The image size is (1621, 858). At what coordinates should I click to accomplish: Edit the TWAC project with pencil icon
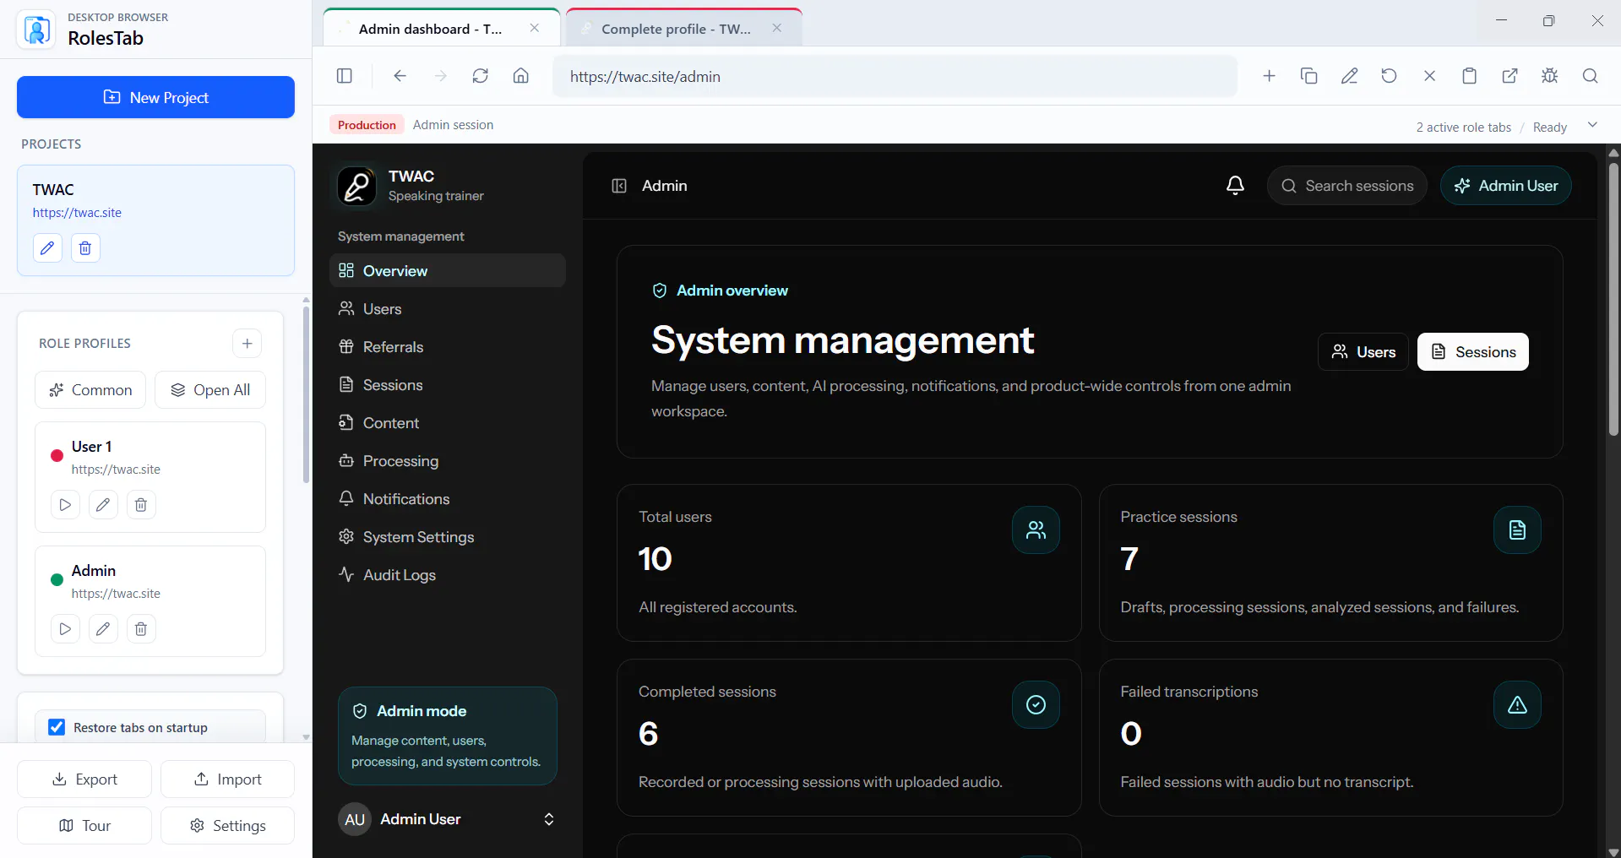click(47, 248)
